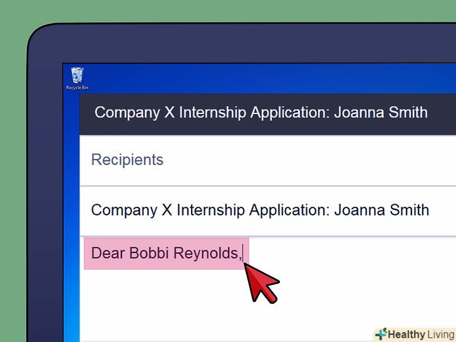Image resolution: width=456 pixels, height=342 pixels.
Task: Click desktop area above the compose window
Action: [x=263, y=78]
